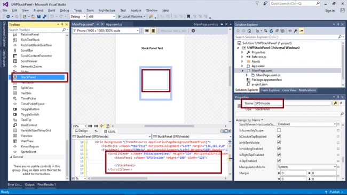Open Find Results 1 tab
The image size is (347, 195).
coord(46,185)
